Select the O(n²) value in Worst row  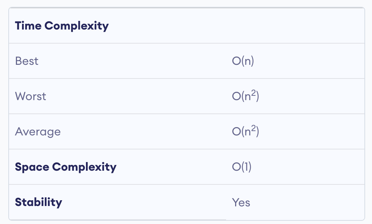click(x=246, y=96)
